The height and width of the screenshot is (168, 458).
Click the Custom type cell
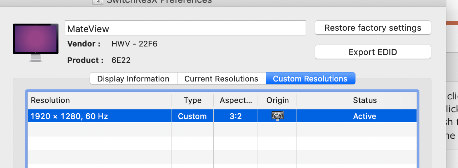pos(192,116)
